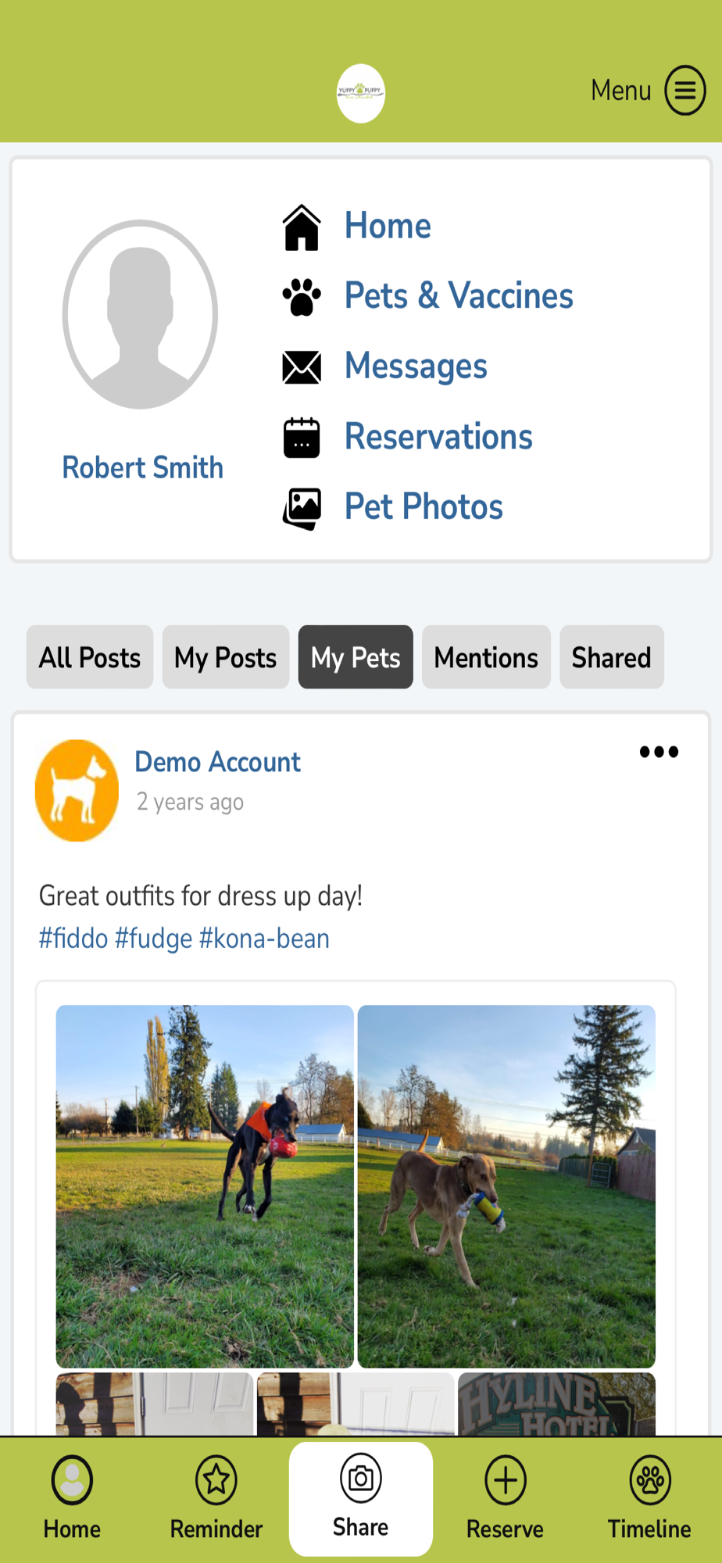Open the hamburger Menu icon
Image resolution: width=722 pixels, height=1563 pixels.
(684, 91)
